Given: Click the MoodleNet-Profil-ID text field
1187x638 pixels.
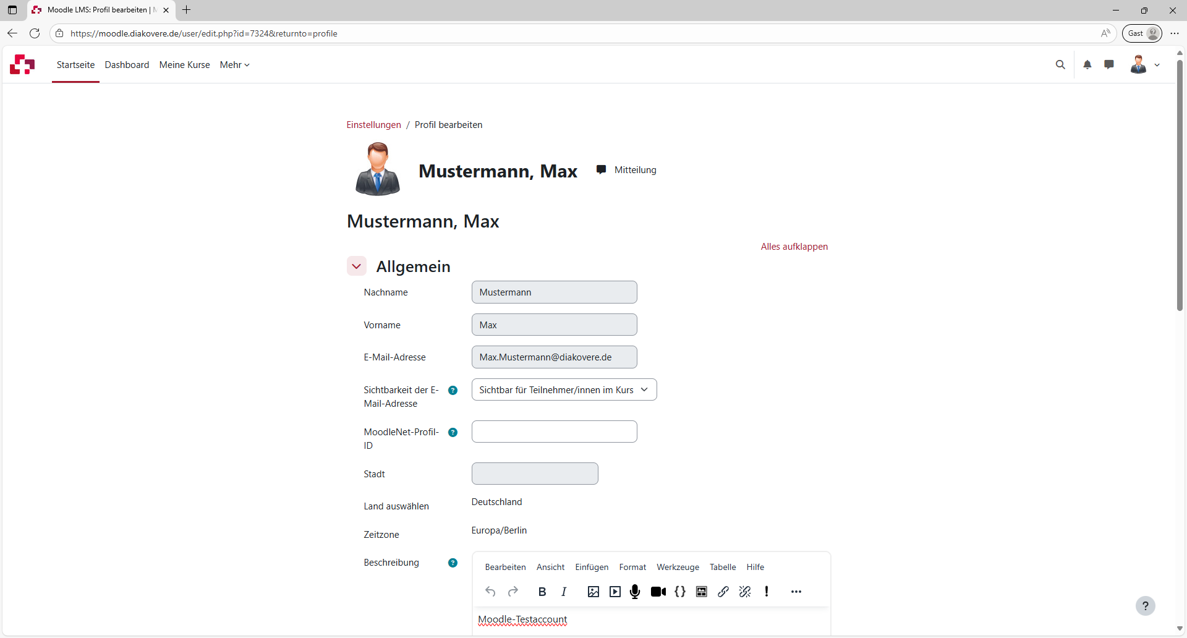Looking at the screenshot, I should 554,432.
